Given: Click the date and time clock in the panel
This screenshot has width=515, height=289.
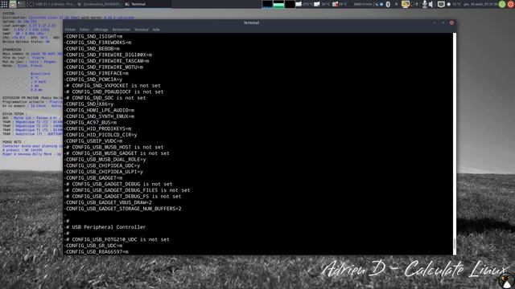Looking at the screenshot, I should click(x=481, y=4).
